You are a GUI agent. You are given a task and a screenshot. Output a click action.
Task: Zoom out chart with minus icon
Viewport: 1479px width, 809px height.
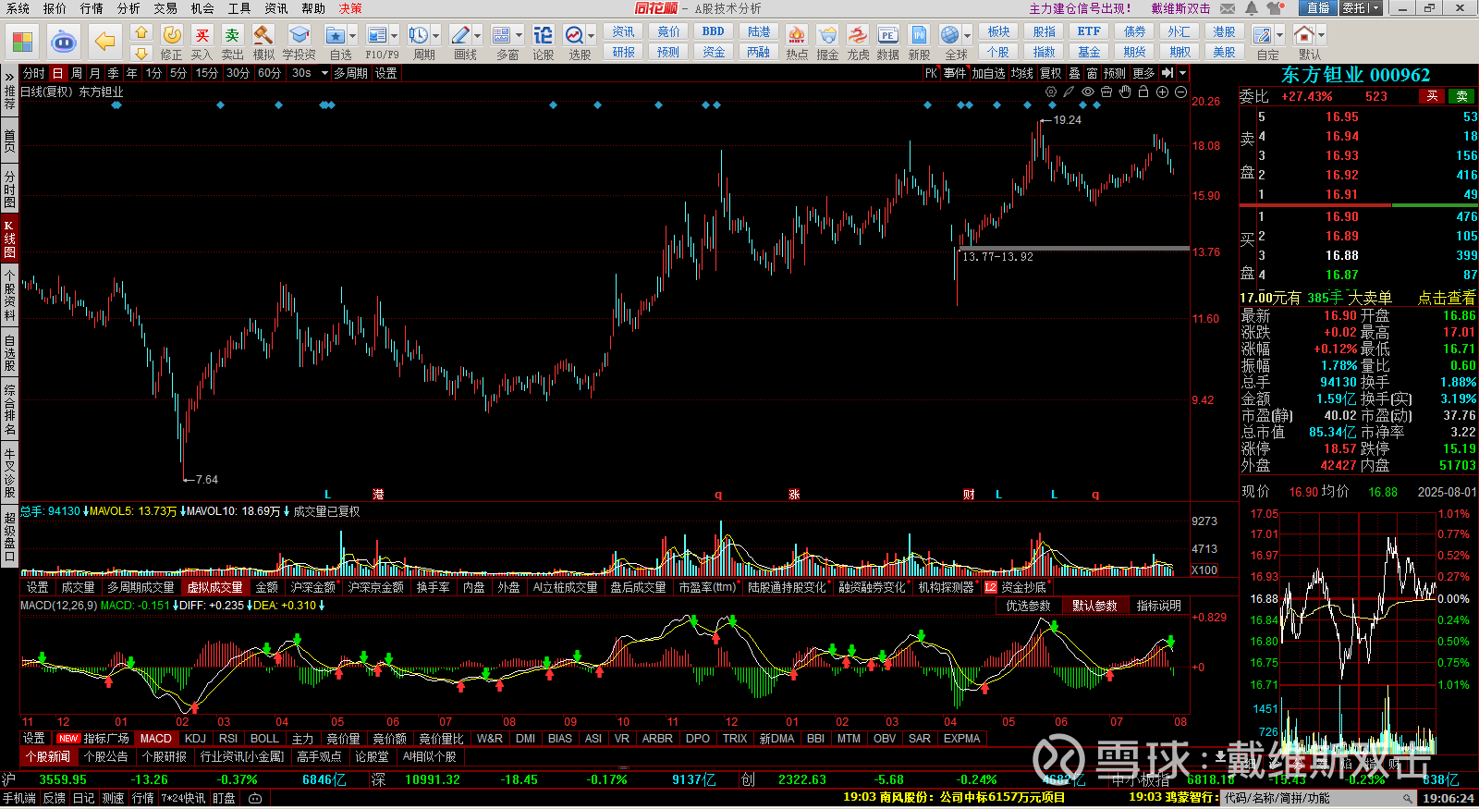(1180, 92)
